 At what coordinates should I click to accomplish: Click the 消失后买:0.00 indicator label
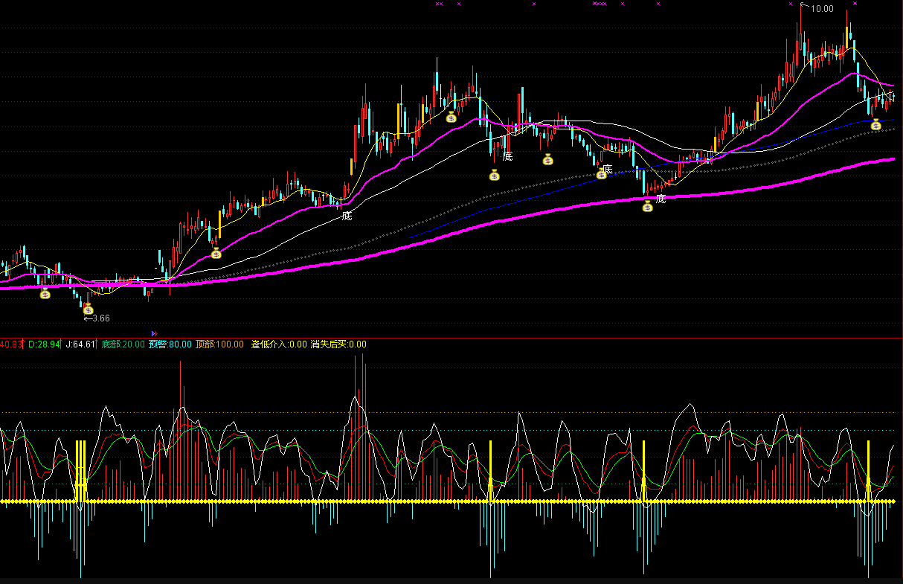click(338, 344)
